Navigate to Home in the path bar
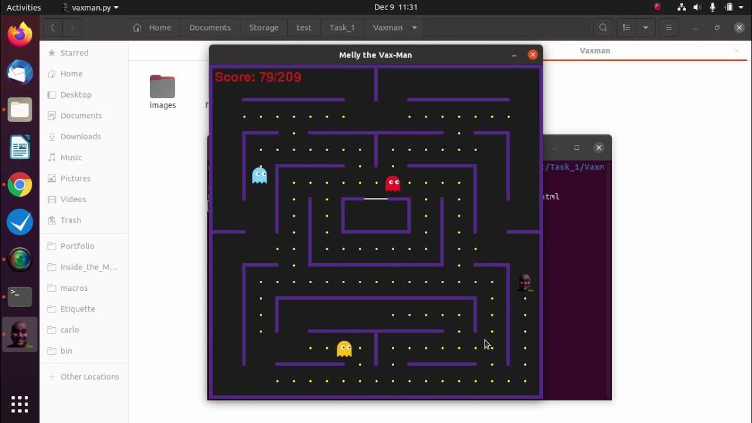This screenshot has width=752, height=423. [x=153, y=28]
